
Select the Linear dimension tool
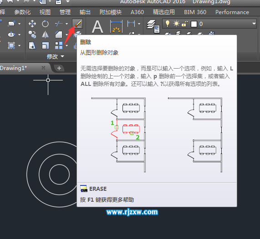pos(131,24)
